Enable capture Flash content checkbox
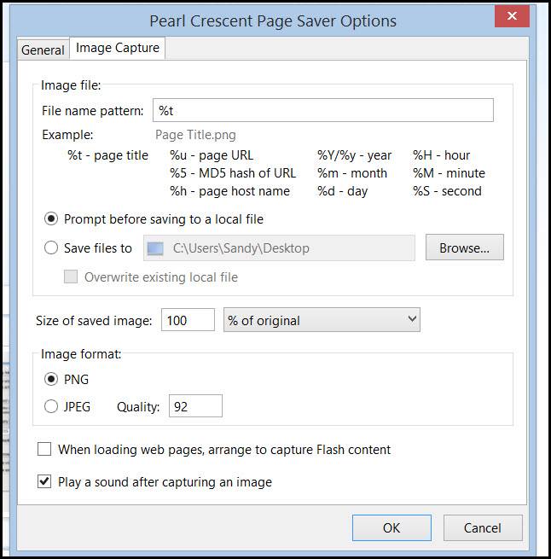Screen dimensions: 551x559 43,449
